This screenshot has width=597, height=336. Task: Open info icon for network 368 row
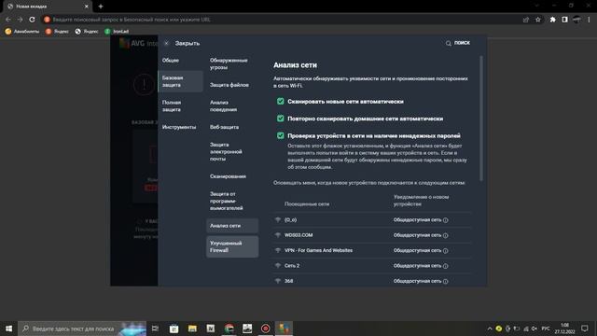coord(446,281)
